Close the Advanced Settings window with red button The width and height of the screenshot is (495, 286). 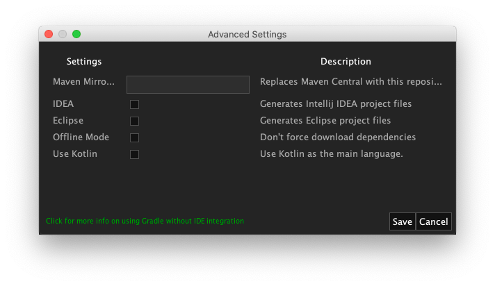49,34
